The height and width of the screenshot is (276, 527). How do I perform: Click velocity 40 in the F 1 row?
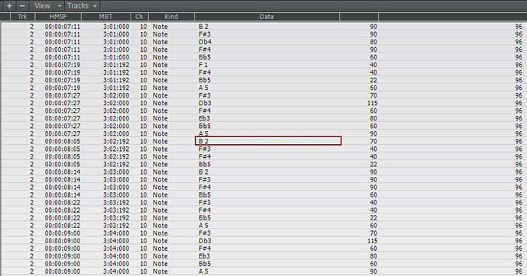click(373, 65)
